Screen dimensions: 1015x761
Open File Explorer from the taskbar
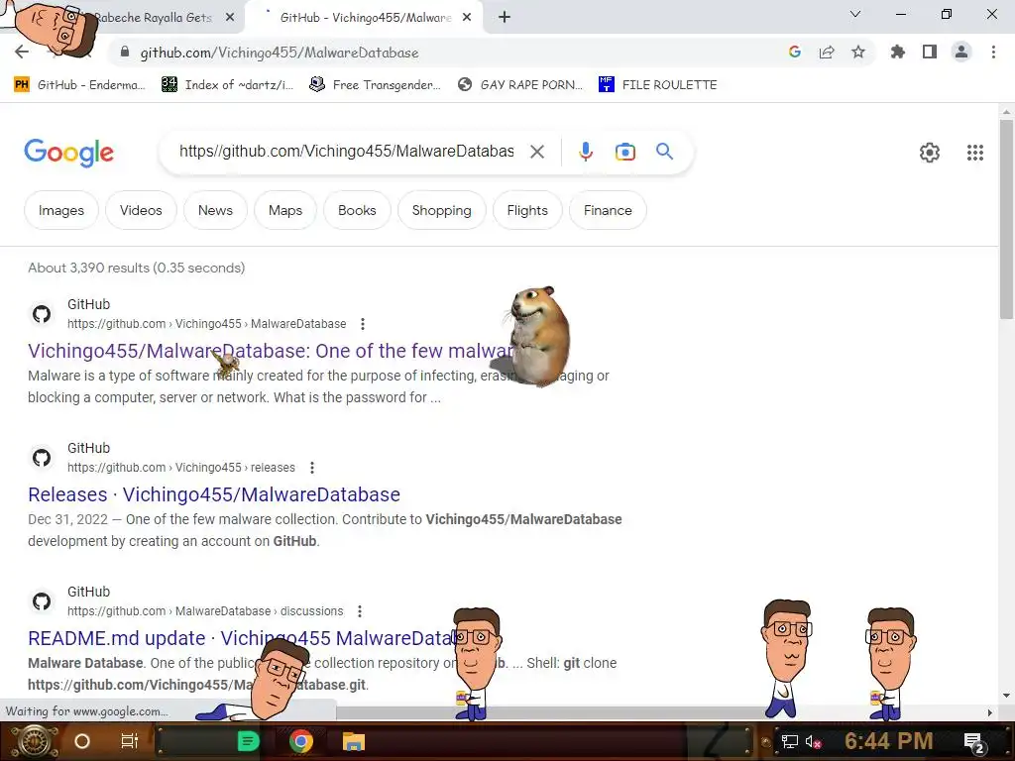(354, 741)
